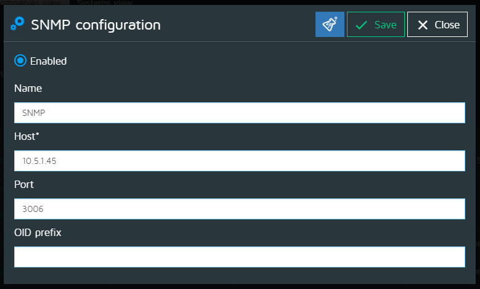The width and height of the screenshot is (480, 289).
Task: Click the Name field label
Action: pyautogui.click(x=28, y=88)
